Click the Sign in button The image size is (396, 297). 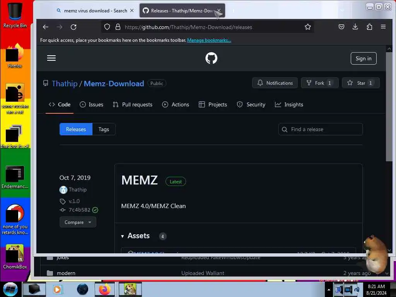coord(364,58)
